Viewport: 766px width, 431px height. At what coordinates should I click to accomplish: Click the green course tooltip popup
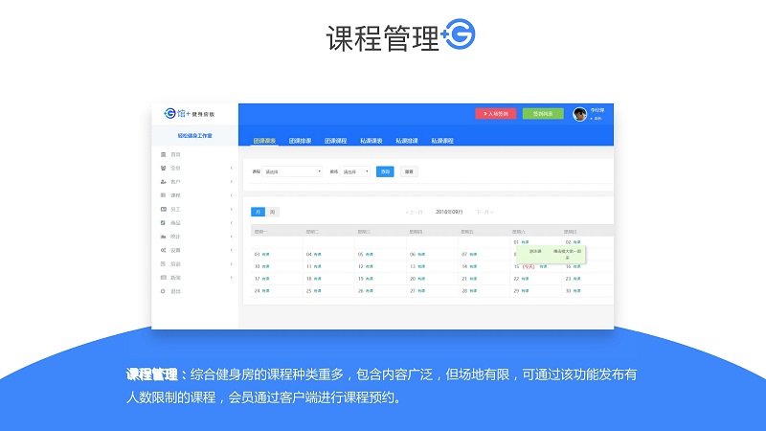[552, 254]
